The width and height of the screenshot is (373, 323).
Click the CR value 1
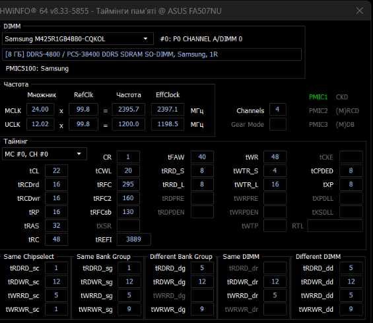128,157
